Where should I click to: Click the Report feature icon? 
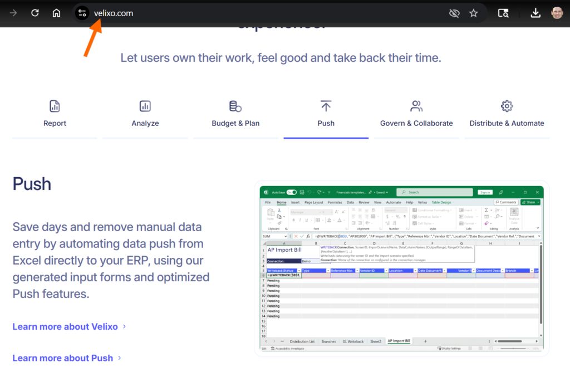tap(55, 106)
